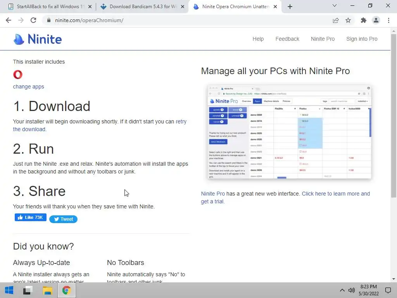Click retry the download link
This screenshot has width=397, height=298.
click(100, 125)
